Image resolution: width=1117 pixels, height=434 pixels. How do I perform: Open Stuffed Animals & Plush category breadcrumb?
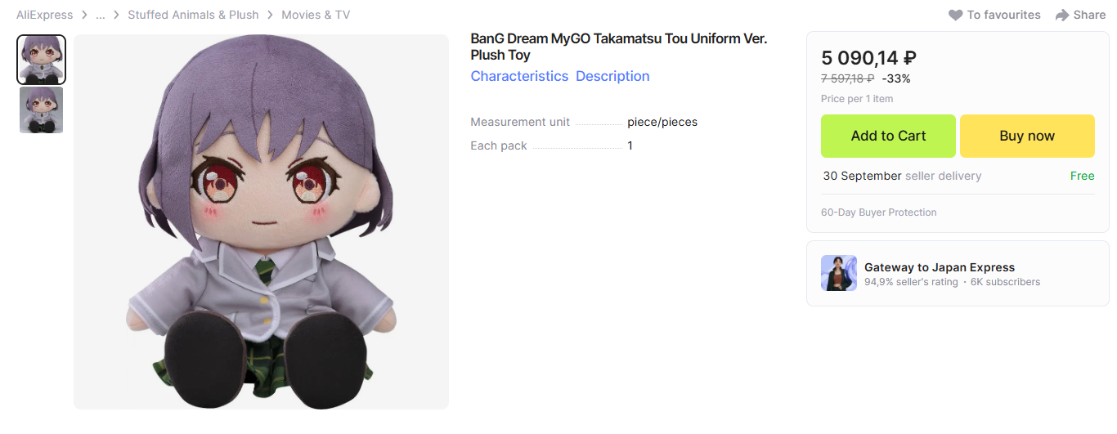193,15
